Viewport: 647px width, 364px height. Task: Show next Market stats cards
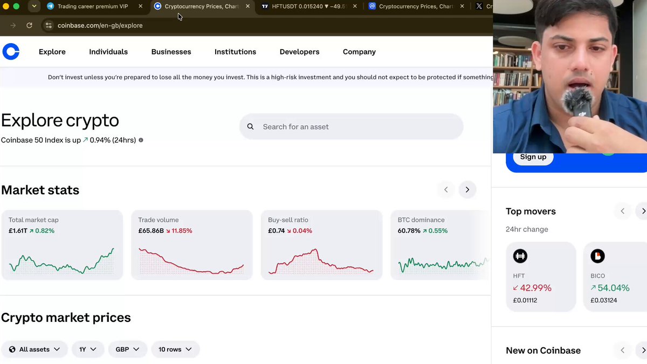point(467,190)
